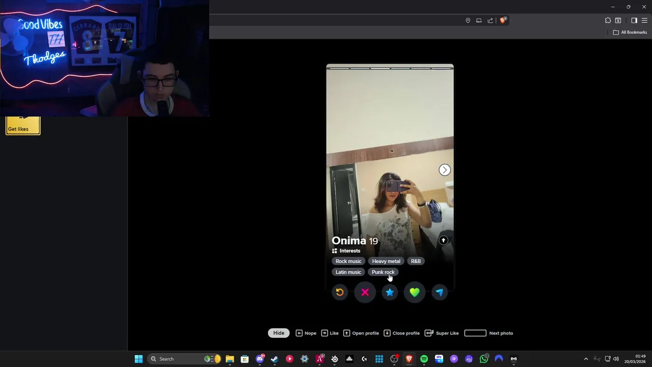Viewport: 652px width, 367px height.
Task: Click the Close profile hint label
Action: 406,333
